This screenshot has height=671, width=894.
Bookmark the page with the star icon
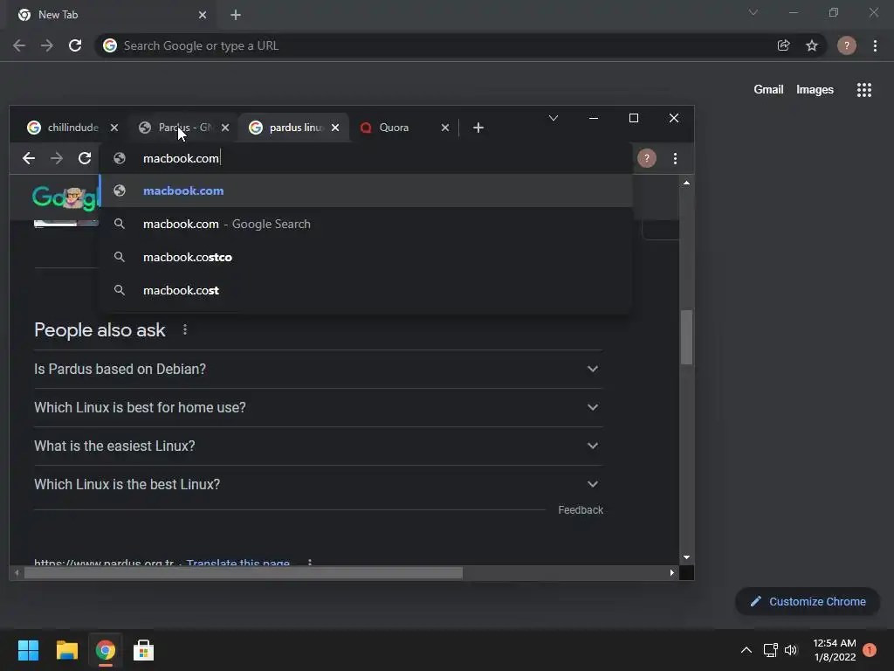point(812,45)
